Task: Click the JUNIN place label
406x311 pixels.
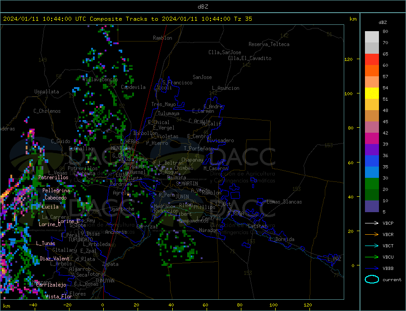Action: (182, 197)
